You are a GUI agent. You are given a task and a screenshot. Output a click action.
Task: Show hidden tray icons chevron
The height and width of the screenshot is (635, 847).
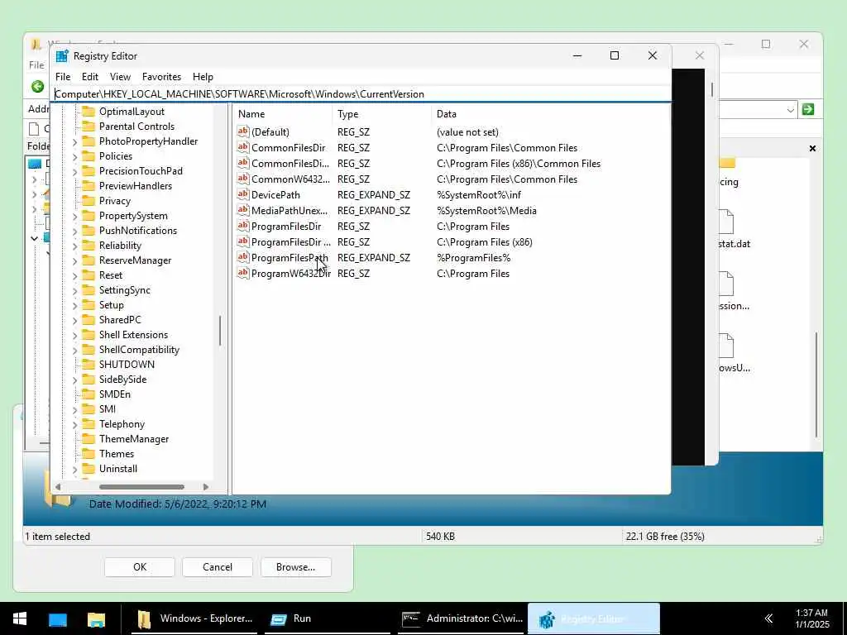click(x=768, y=618)
